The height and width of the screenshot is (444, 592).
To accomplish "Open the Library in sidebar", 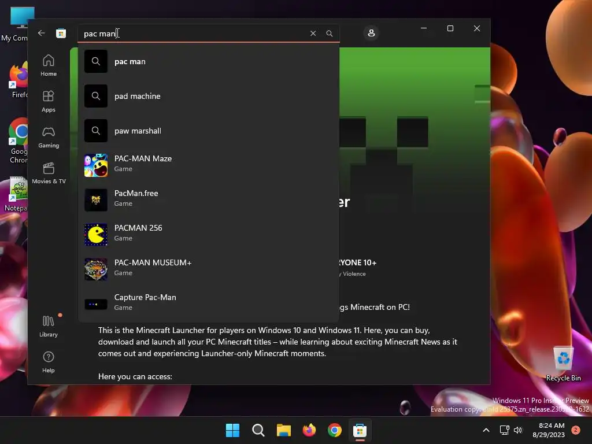I will tap(49, 326).
